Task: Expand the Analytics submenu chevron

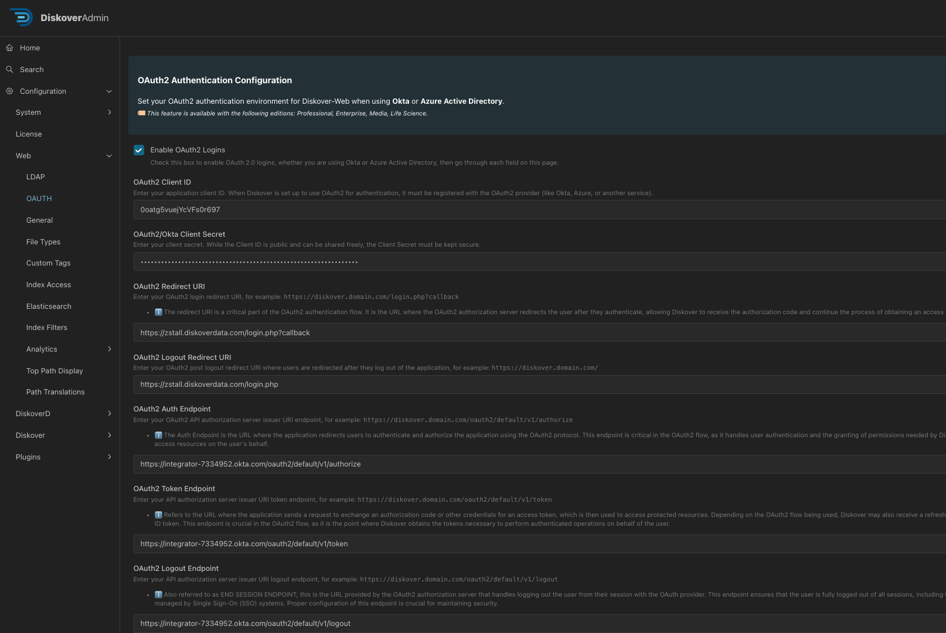Action: click(110, 349)
